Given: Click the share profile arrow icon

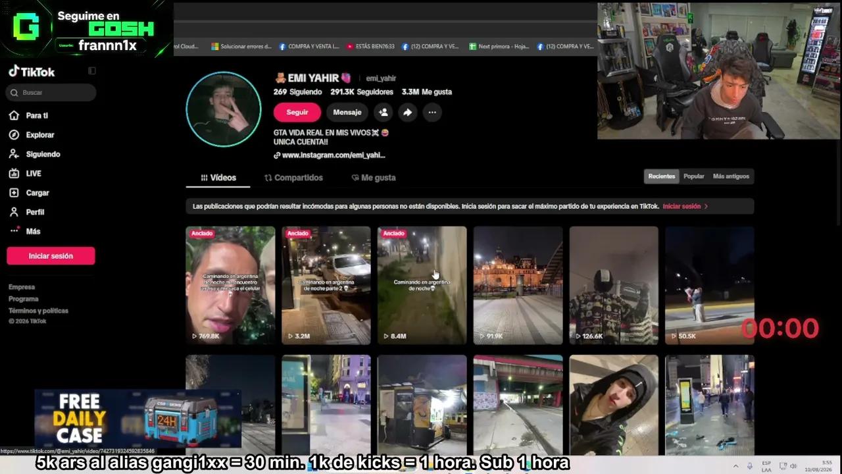Looking at the screenshot, I should coord(408,113).
